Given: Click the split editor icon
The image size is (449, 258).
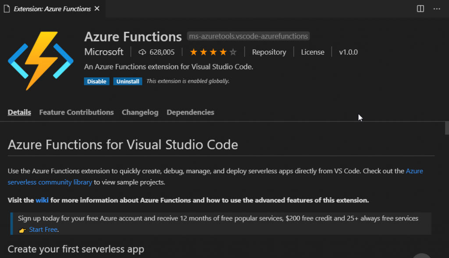Looking at the screenshot, I should (x=420, y=9).
